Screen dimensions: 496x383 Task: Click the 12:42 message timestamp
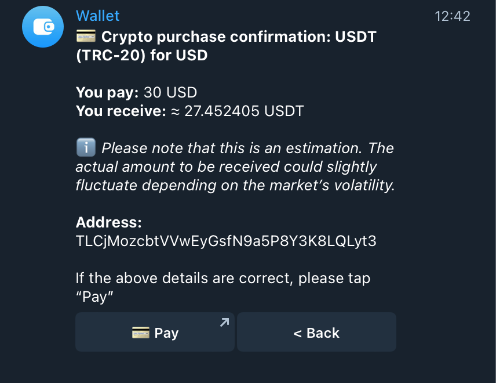[x=454, y=16]
